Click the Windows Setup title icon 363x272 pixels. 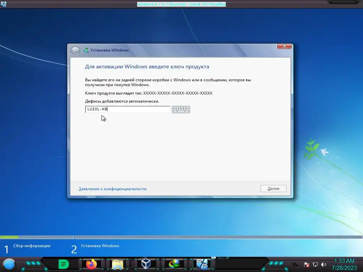point(86,50)
